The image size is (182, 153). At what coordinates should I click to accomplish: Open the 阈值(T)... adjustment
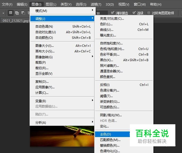(x=124, y=96)
